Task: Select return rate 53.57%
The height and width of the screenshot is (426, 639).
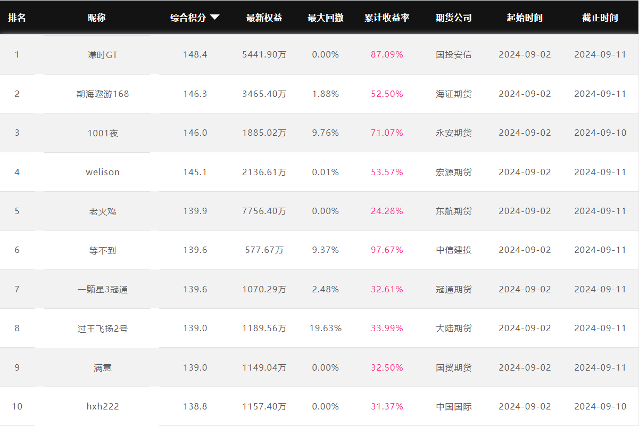Action: coord(387,172)
